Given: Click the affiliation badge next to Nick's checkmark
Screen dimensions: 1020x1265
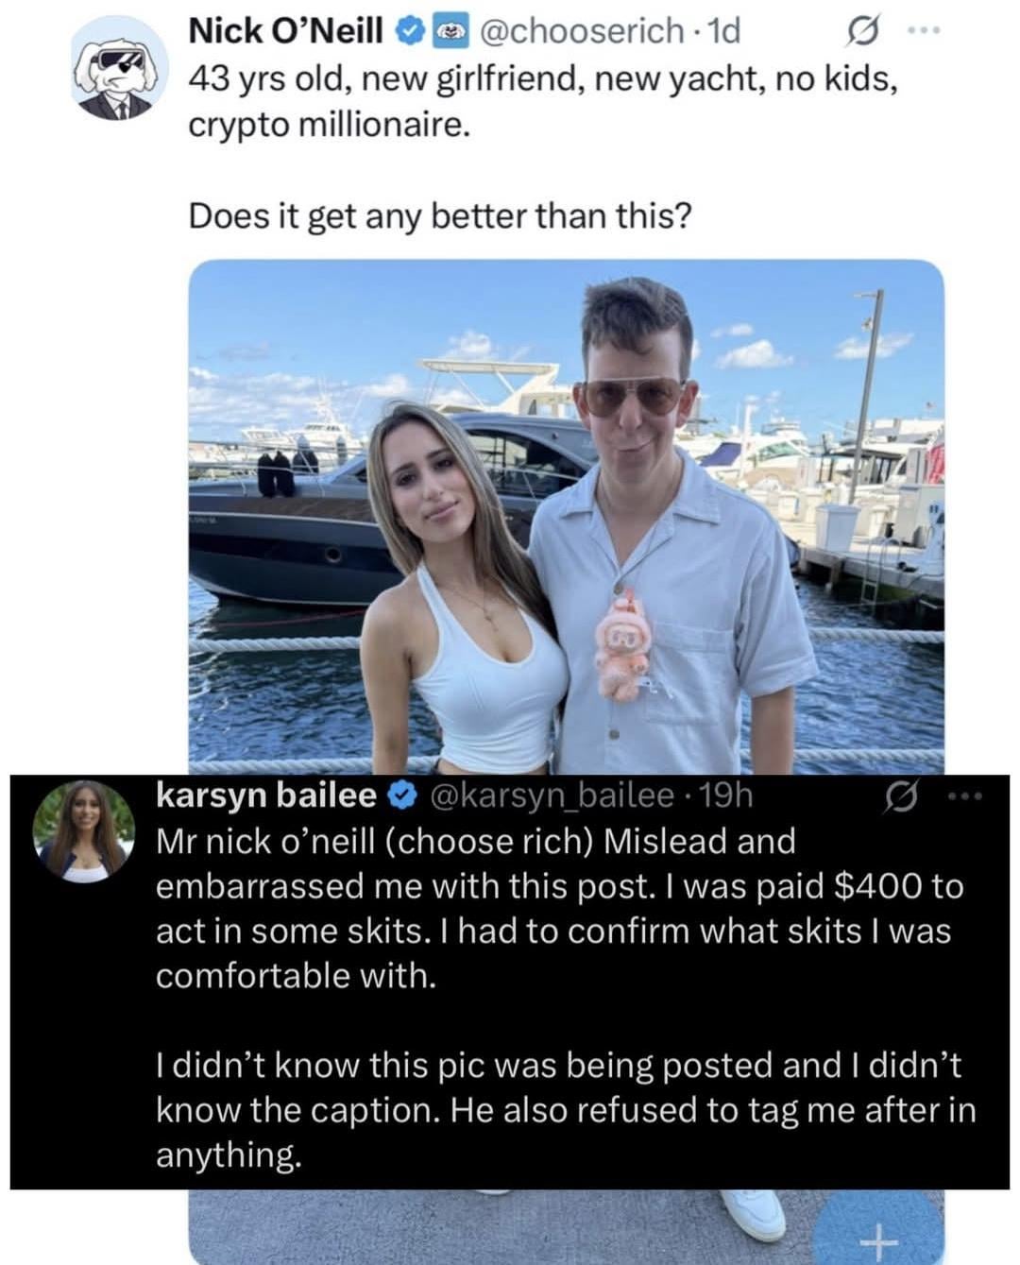Looking at the screenshot, I should click(444, 32).
